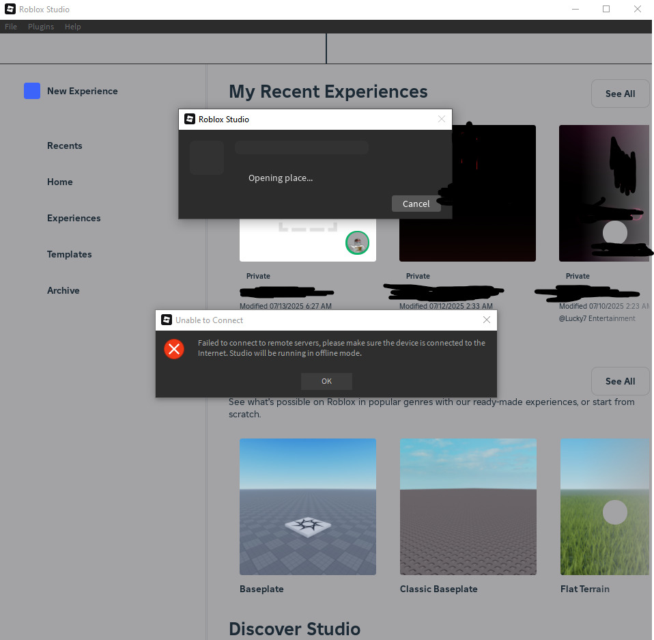Open Experiences section in sidebar
This screenshot has height=640, width=654.
click(74, 218)
